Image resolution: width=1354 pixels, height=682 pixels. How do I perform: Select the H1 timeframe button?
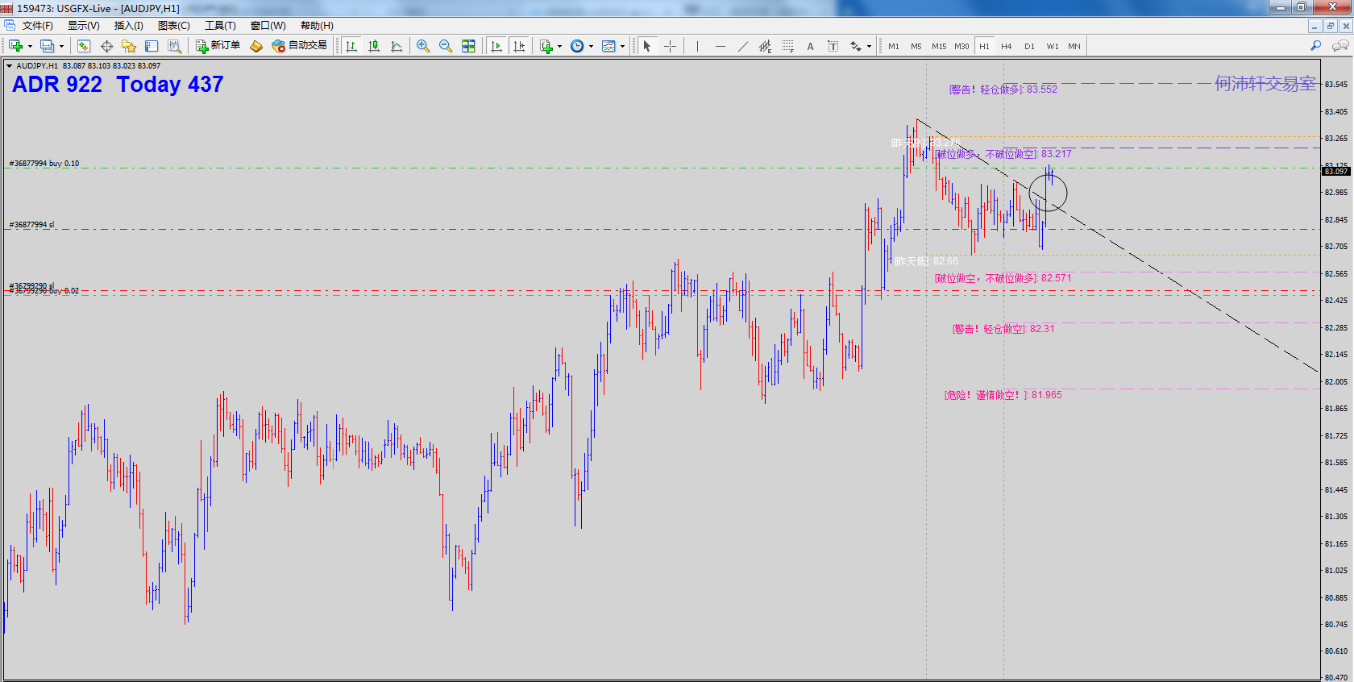click(x=984, y=46)
